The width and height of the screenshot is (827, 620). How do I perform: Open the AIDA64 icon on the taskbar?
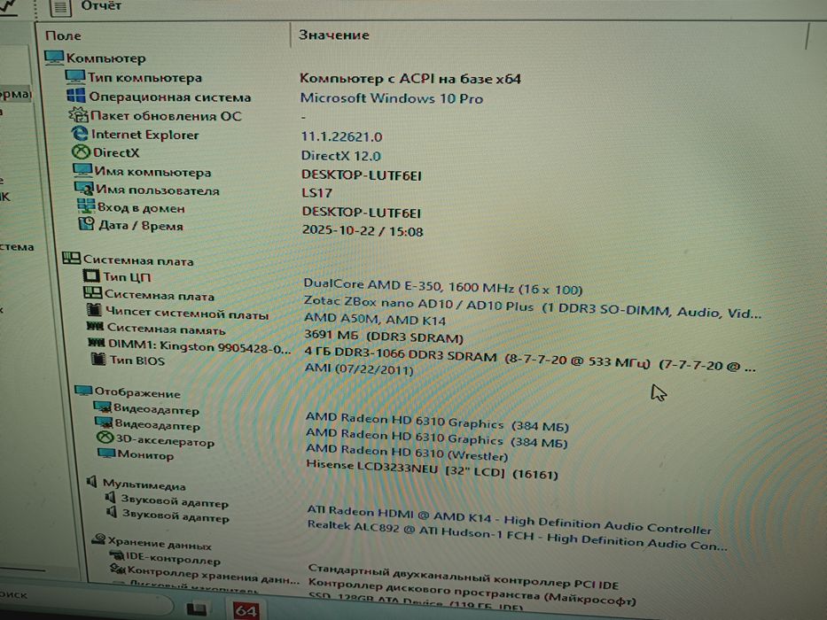click(246, 610)
